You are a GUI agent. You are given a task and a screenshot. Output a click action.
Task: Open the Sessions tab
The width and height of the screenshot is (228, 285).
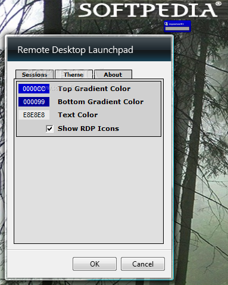[35, 74]
